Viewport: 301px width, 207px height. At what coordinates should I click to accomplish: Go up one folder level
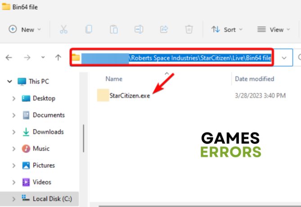click(x=58, y=57)
